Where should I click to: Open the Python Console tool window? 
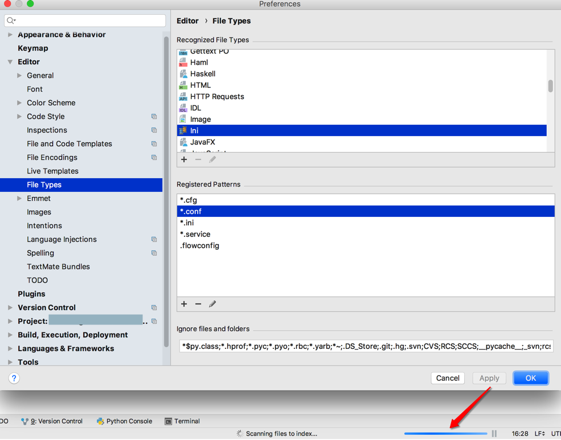125,421
